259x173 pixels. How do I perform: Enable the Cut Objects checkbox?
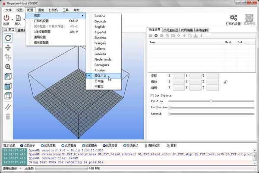pyautogui.click(x=152, y=95)
